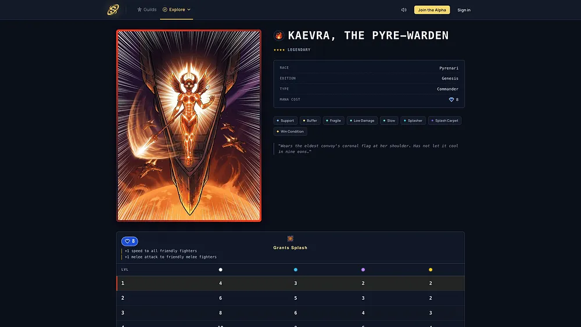Click the blue mana cost 8 badge

pyautogui.click(x=130, y=241)
